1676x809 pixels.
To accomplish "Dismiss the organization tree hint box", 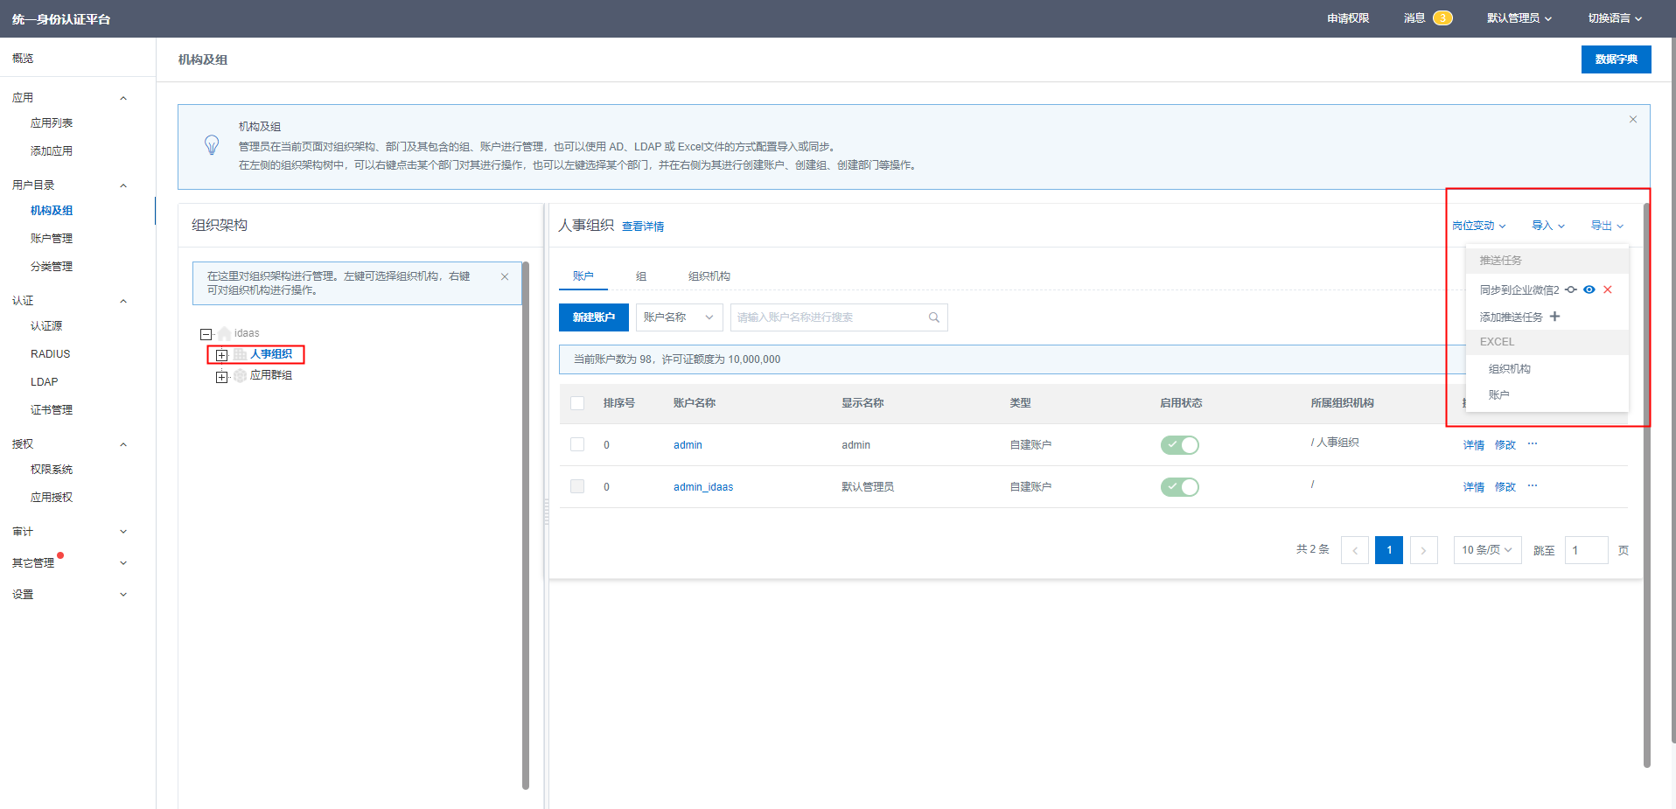I will pos(505,276).
